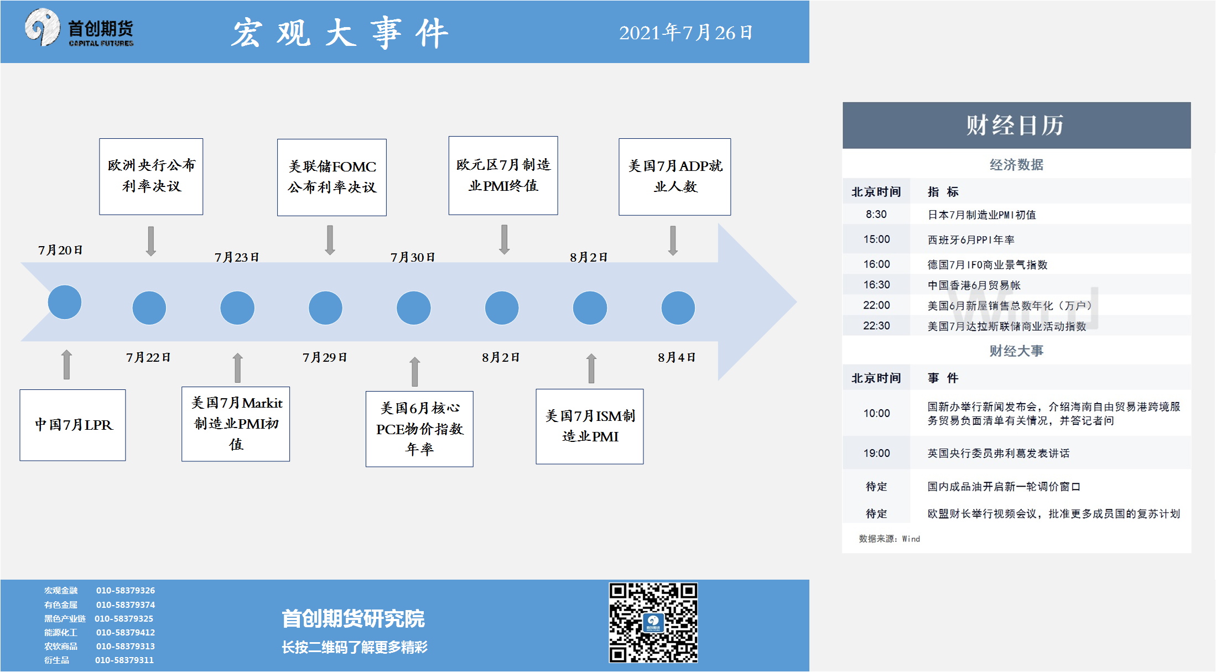The image size is (1216, 672).
Task: Select the 7月23日 timeline circle
Action: [x=237, y=308]
